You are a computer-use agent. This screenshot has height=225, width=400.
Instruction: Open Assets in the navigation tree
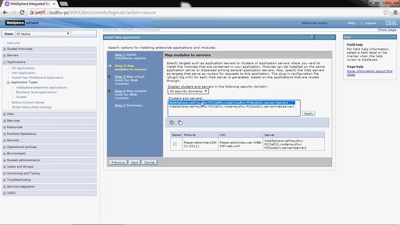21,97
